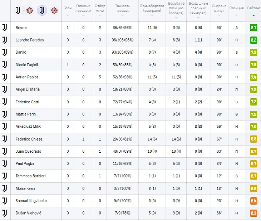Sort by Голы column arrow
The image size is (261, 221).
pyautogui.click(x=67, y=15)
